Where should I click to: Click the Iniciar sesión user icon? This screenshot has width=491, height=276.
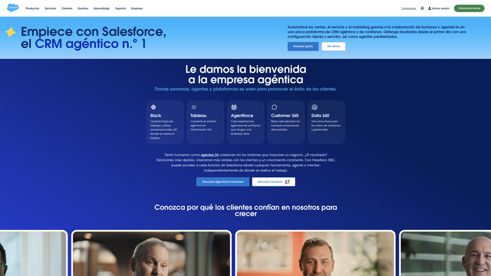coord(429,9)
